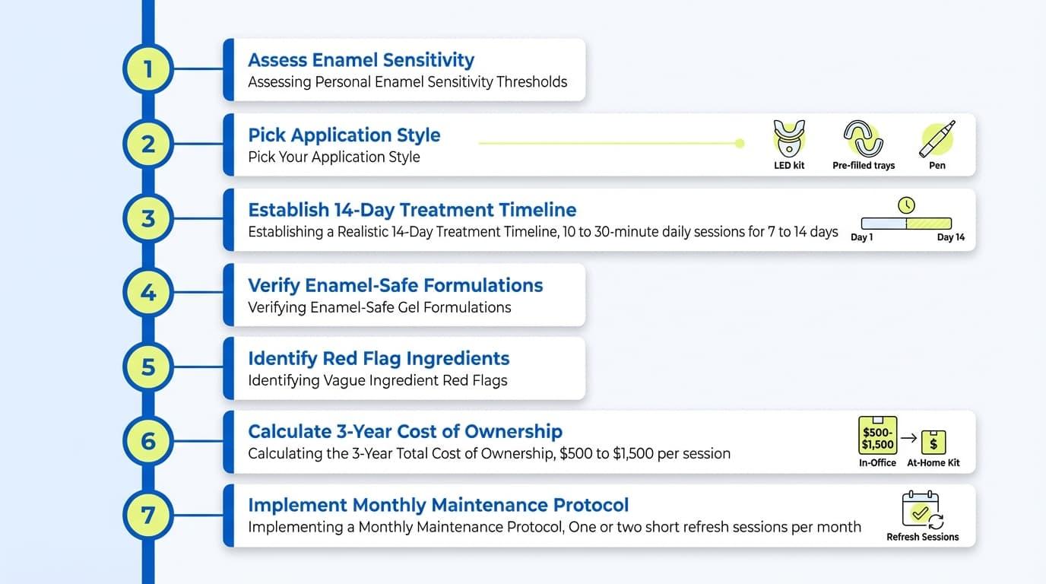Click the Establish 14-Day Treatment Timeline heading
The image size is (1046, 584).
pos(412,210)
